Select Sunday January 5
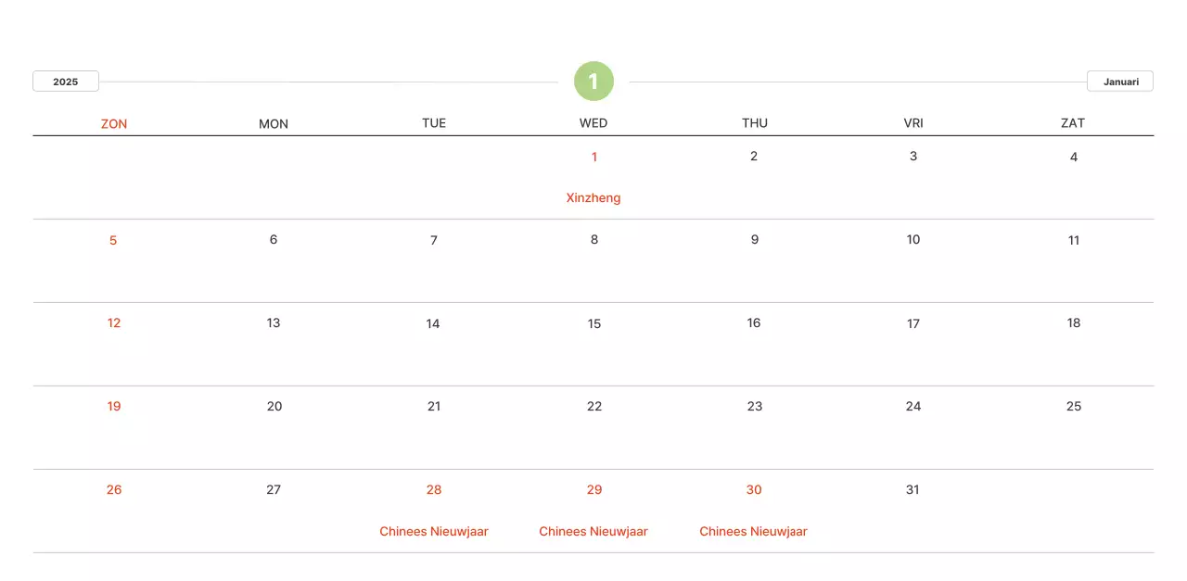1187x581 pixels. click(x=113, y=240)
